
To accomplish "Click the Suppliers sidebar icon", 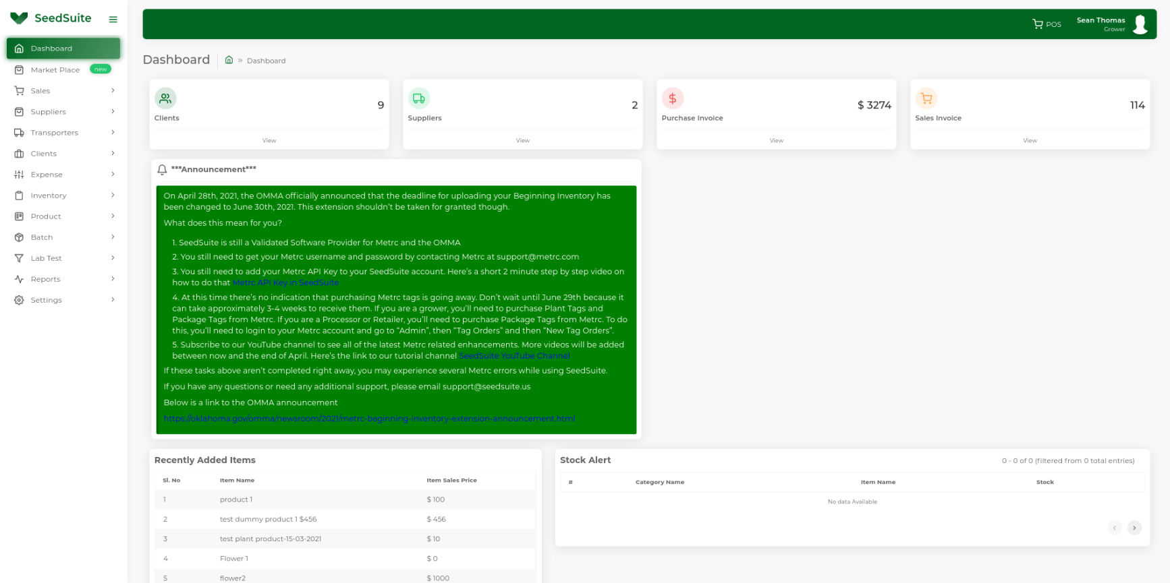I will (19, 112).
